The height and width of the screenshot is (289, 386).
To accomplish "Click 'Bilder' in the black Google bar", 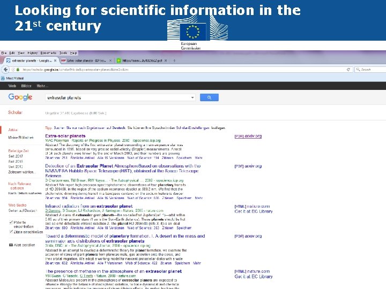I will point(26,86).
